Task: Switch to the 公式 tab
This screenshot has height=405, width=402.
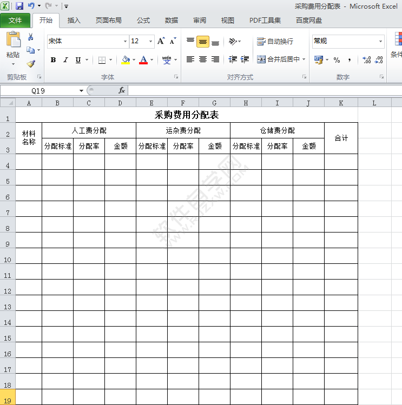Action: [143, 21]
